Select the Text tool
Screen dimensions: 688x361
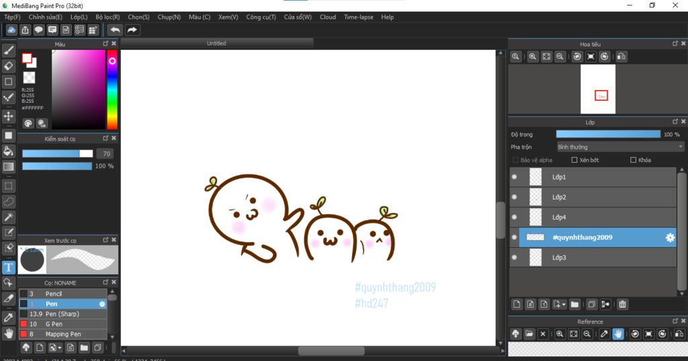(x=9, y=268)
